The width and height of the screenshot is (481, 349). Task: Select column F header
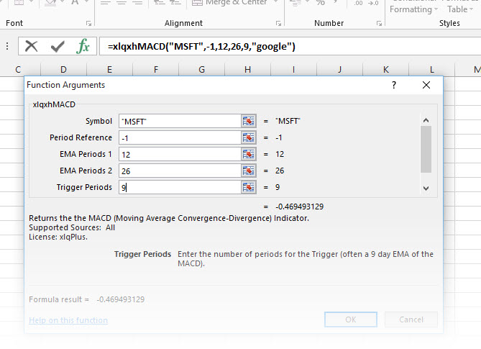point(156,70)
